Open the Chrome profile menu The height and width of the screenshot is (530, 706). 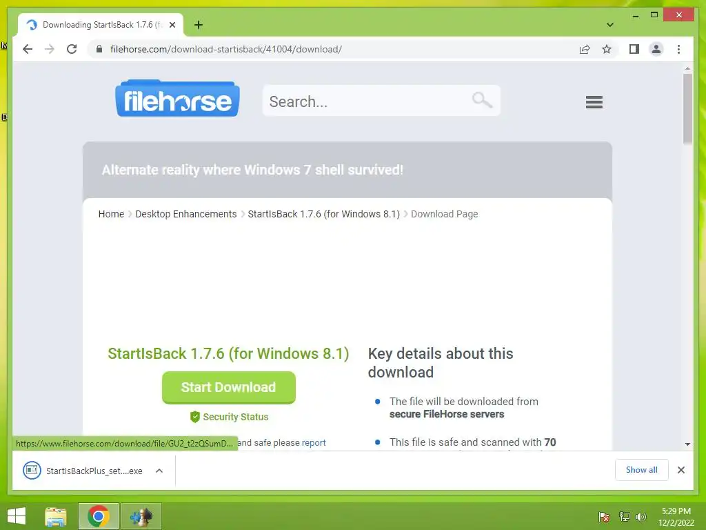point(656,49)
